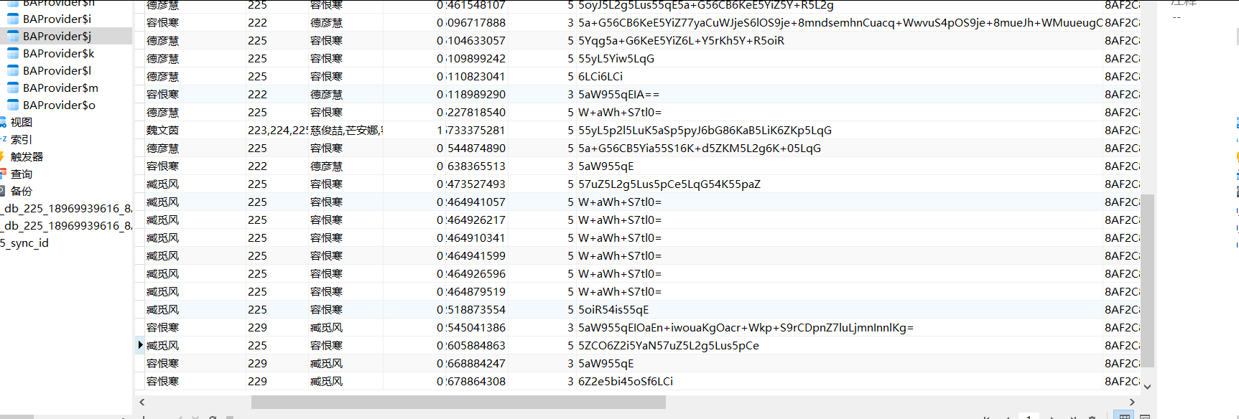
Task: Select cell with value 518873554
Action: tap(476, 310)
